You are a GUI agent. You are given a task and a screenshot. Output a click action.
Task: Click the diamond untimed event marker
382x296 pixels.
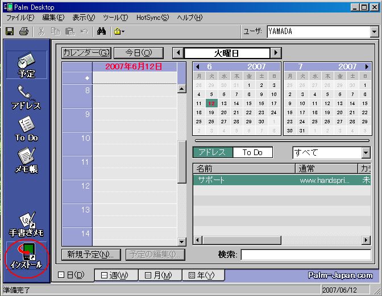click(87, 78)
